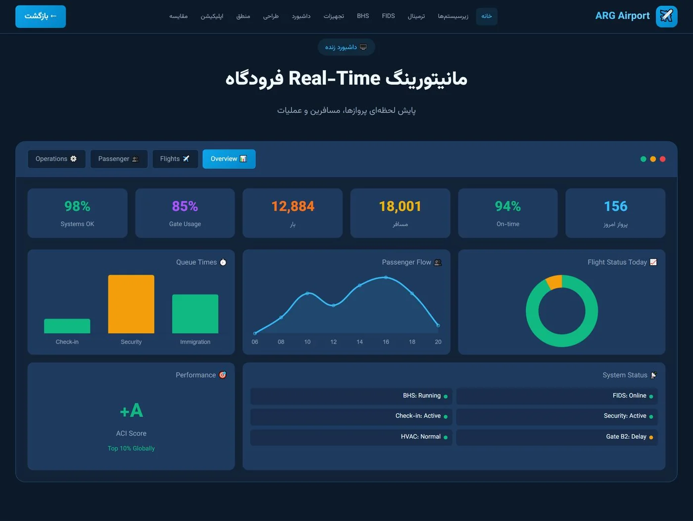
Task: Go to خانه in the navigation bar
Action: (x=487, y=16)
